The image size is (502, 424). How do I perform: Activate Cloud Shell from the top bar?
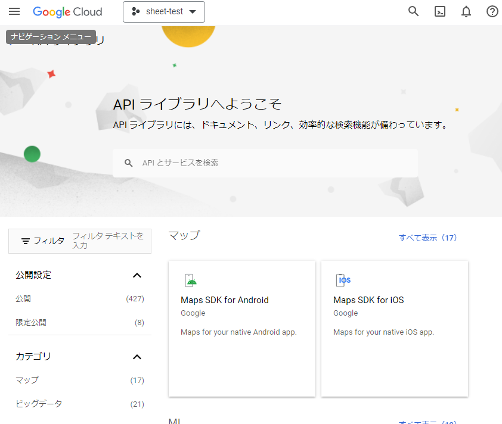tap(439, 11)
